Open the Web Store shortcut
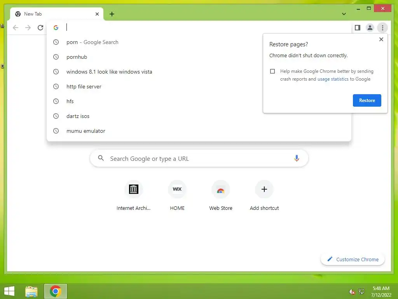398x299 pixels. tap(221, 195)
